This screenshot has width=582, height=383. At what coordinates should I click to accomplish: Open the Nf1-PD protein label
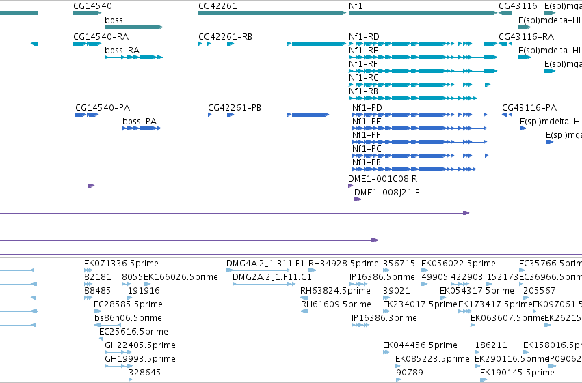(367, 108)
